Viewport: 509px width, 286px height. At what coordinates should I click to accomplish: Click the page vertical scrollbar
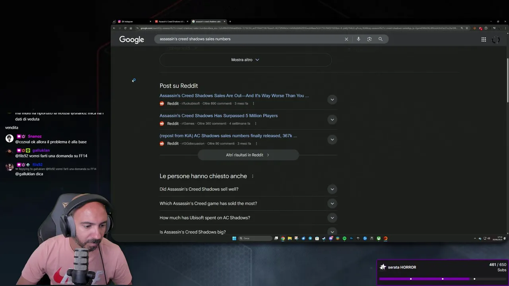507,79
